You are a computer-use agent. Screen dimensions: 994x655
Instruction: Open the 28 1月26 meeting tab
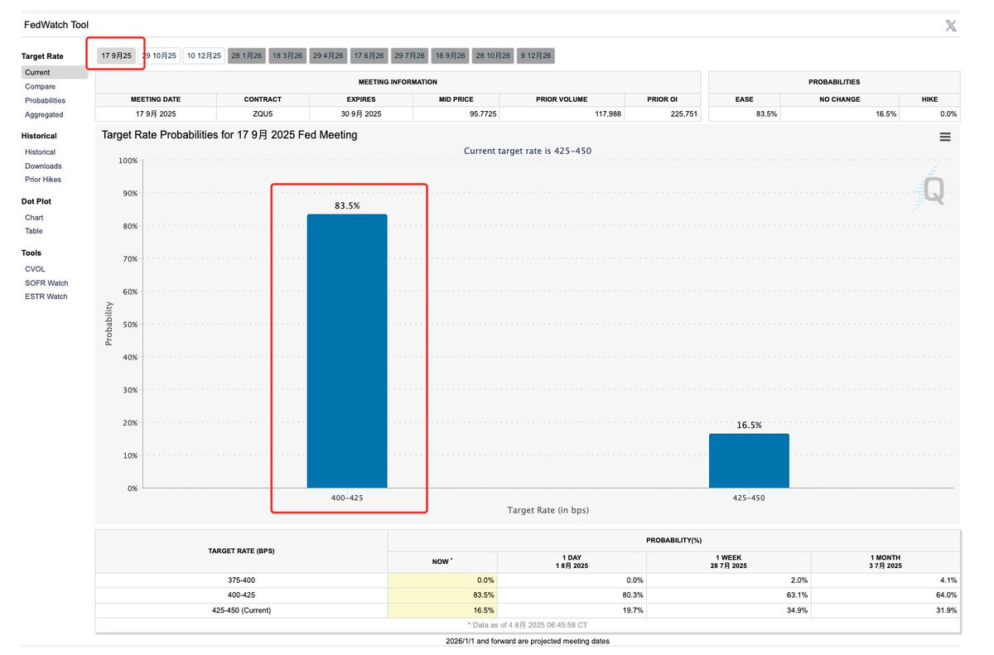(247, 55)
